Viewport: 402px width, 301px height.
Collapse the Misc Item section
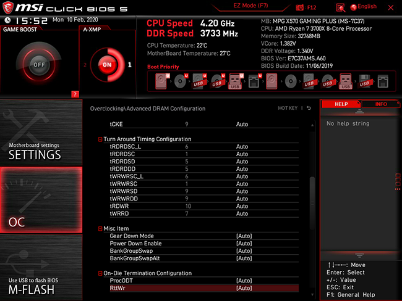(100, 229)
